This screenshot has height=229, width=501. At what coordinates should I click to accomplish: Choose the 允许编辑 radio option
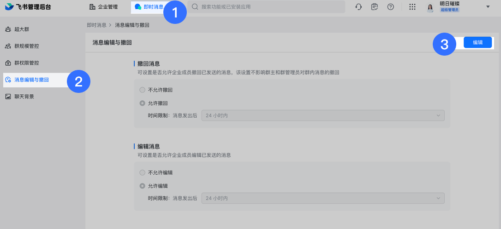click(142, 186)
